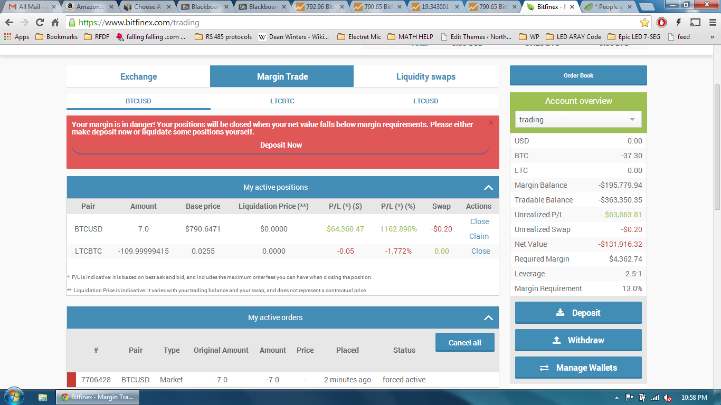This screenshot has height=405, width=721.
Task: Click the $64,360.47 P/L value
Action: [x=345, y=229]
